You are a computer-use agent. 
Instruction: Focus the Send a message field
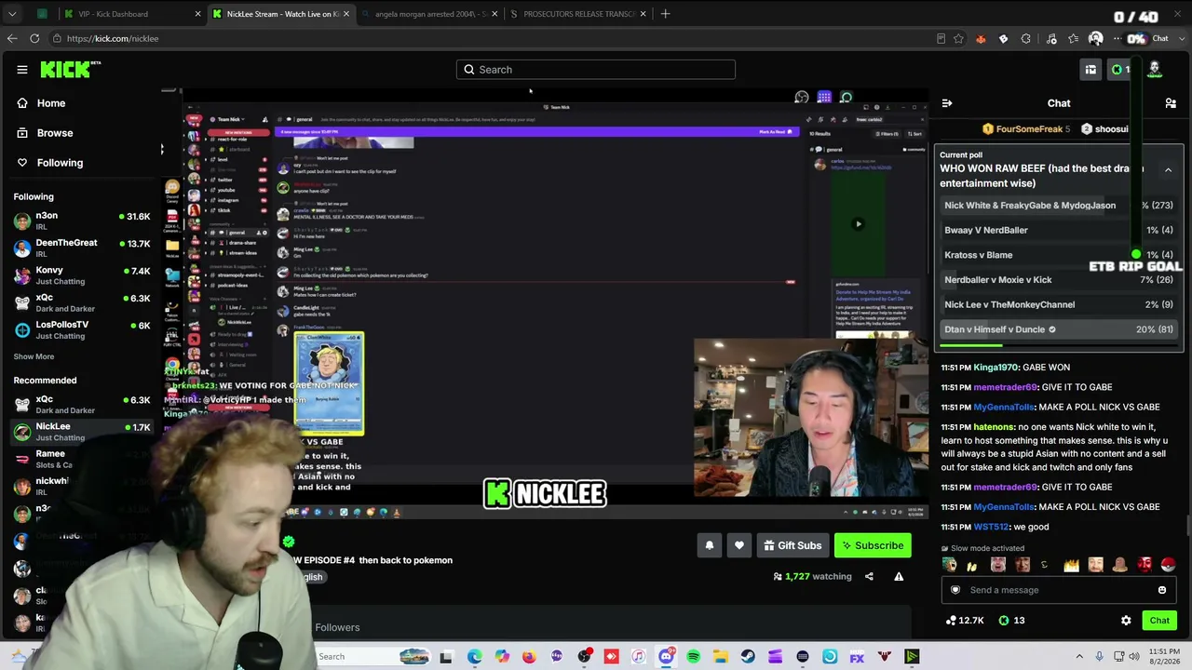1059,590
